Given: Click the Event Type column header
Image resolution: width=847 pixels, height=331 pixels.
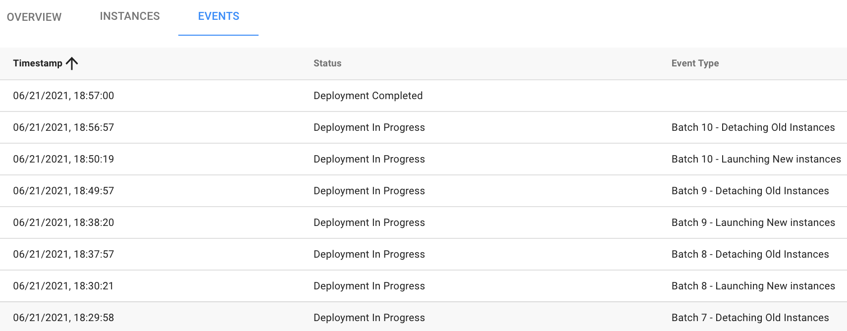Looking at the screenshot, I should click(695, 63).
